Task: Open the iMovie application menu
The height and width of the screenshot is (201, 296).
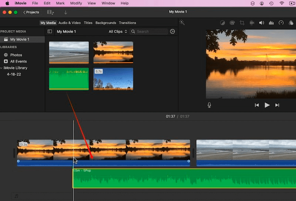Action: [x=21, y=3]
